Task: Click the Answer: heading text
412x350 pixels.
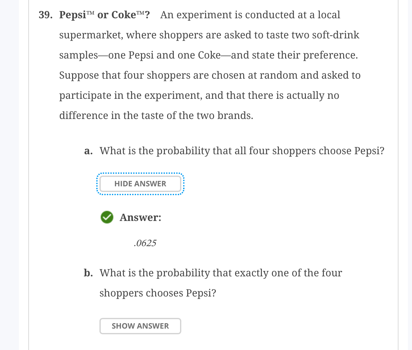Action: point(140,217)
